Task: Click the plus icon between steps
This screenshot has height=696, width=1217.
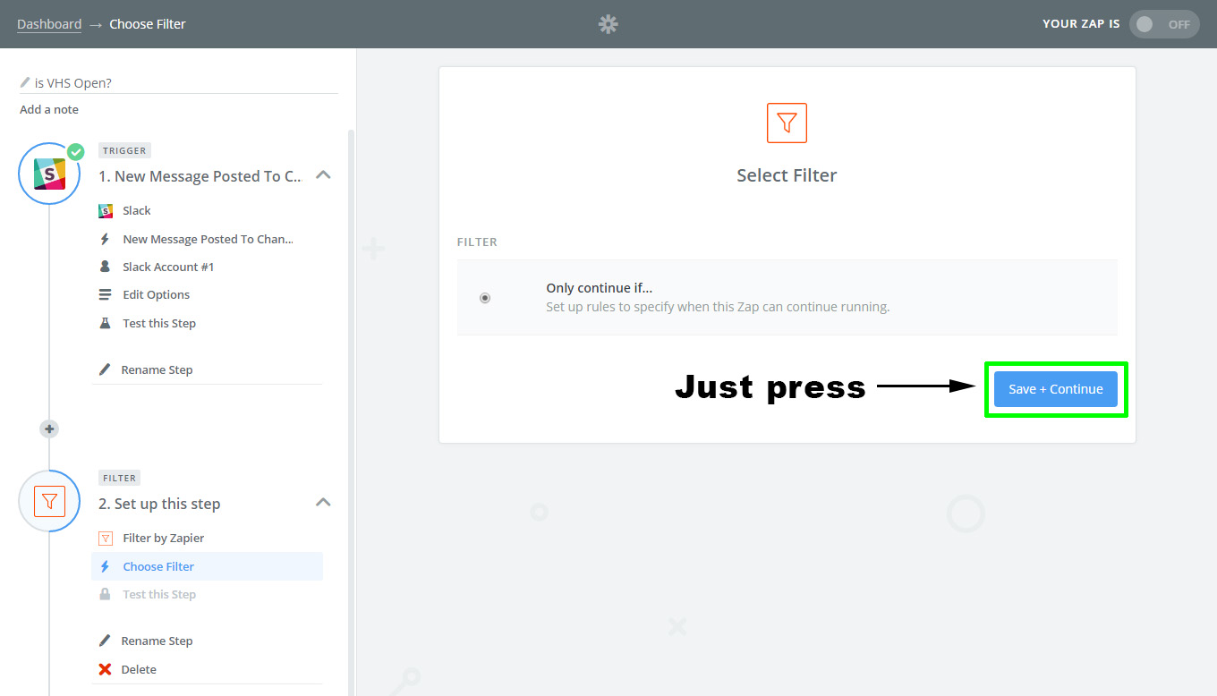Action: pos(49,429)
